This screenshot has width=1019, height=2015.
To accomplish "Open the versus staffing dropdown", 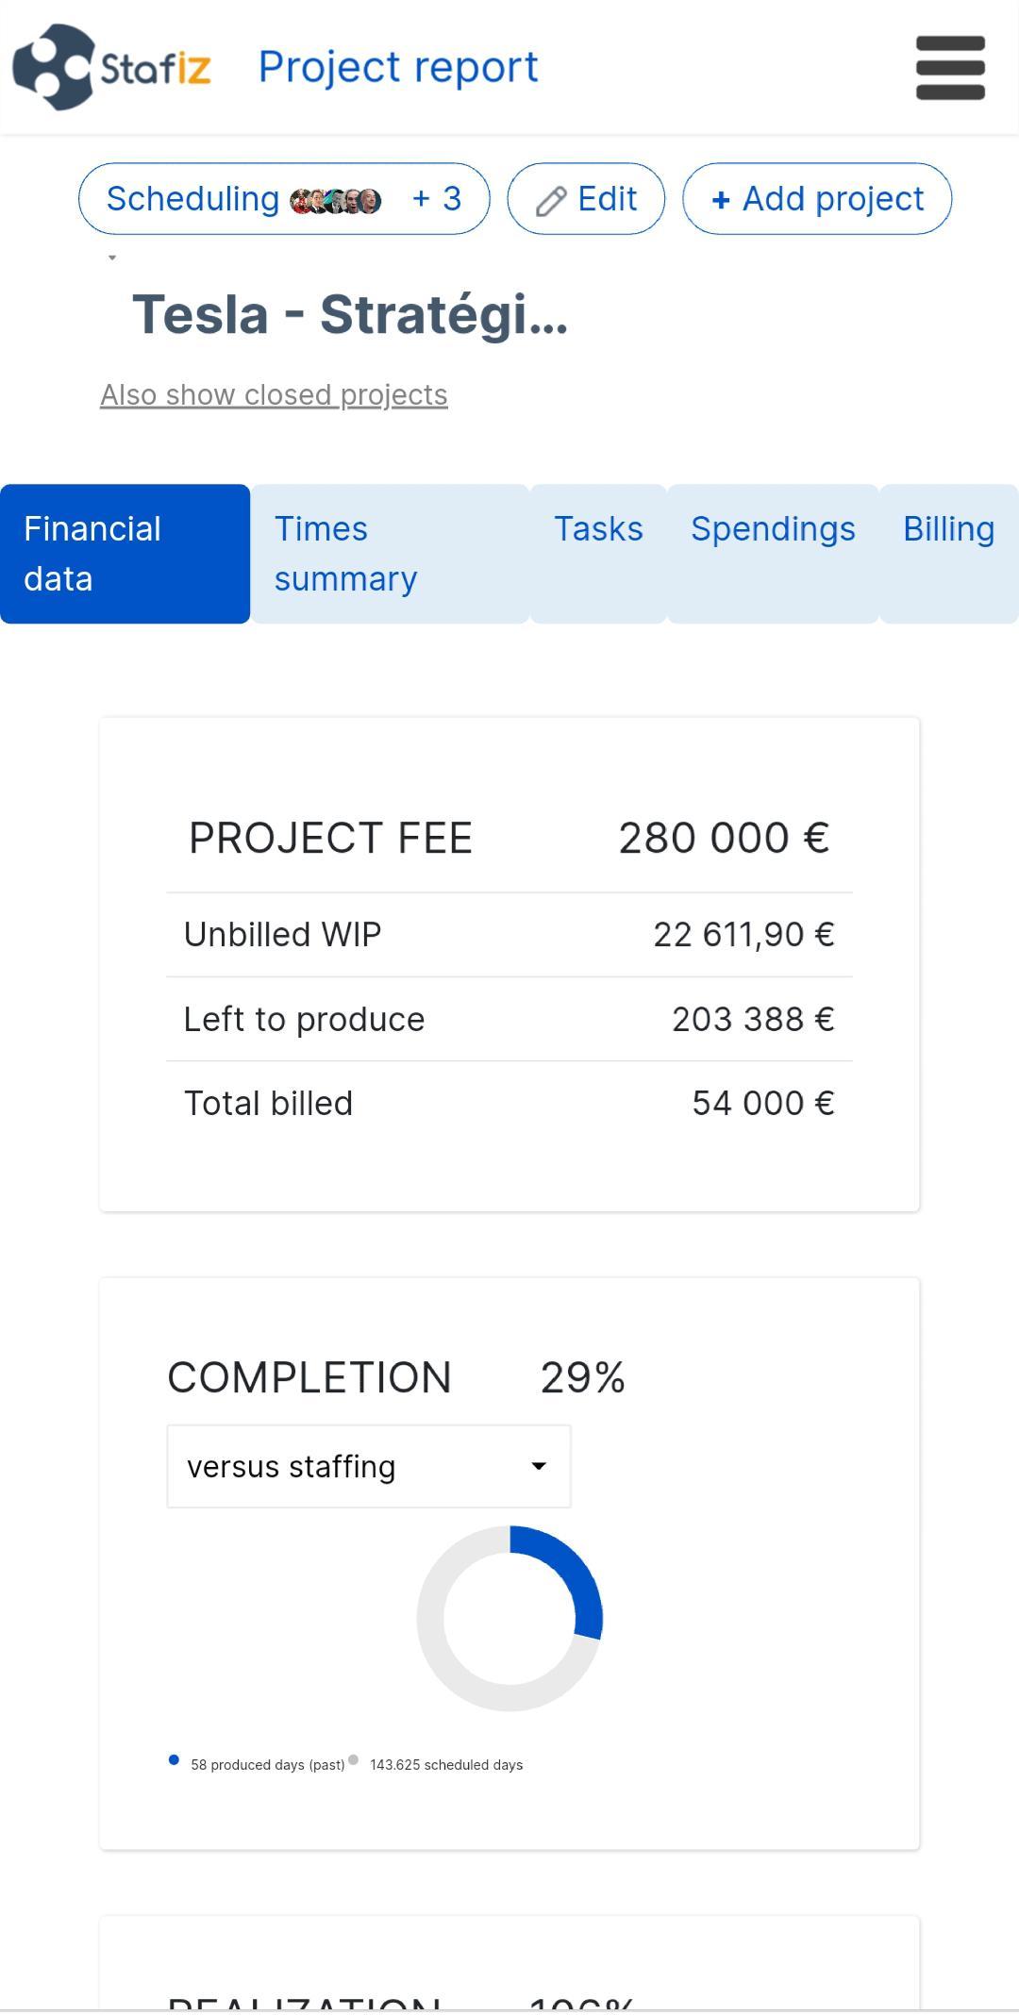I will pyautogui.click(x=369, y=1466).
